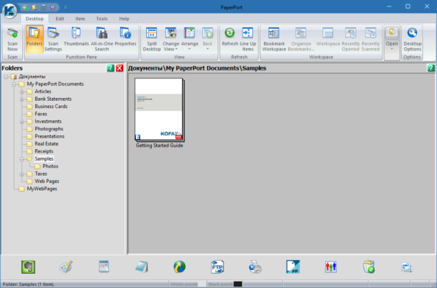This screenshot has height=288, width=437.
Task: Collapse the Документы root node
Action: click(6, 76)
